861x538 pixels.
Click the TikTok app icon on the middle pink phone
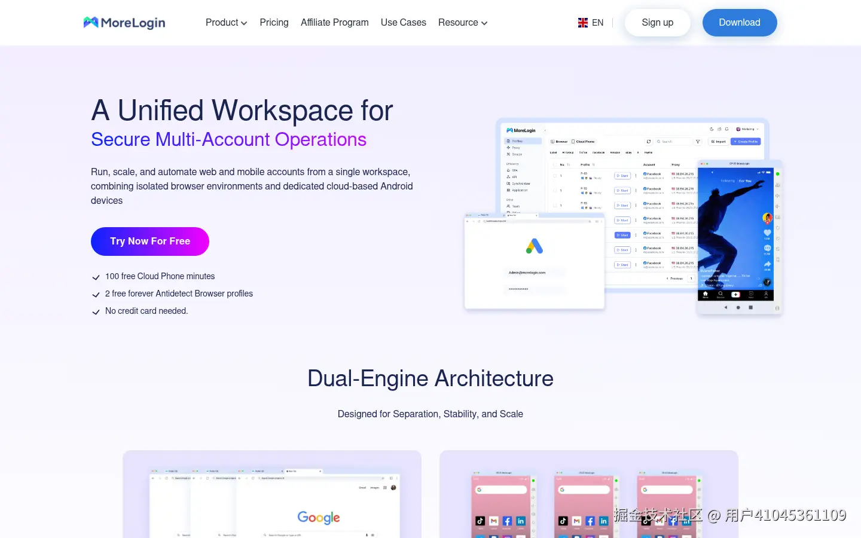click(563, 521)
